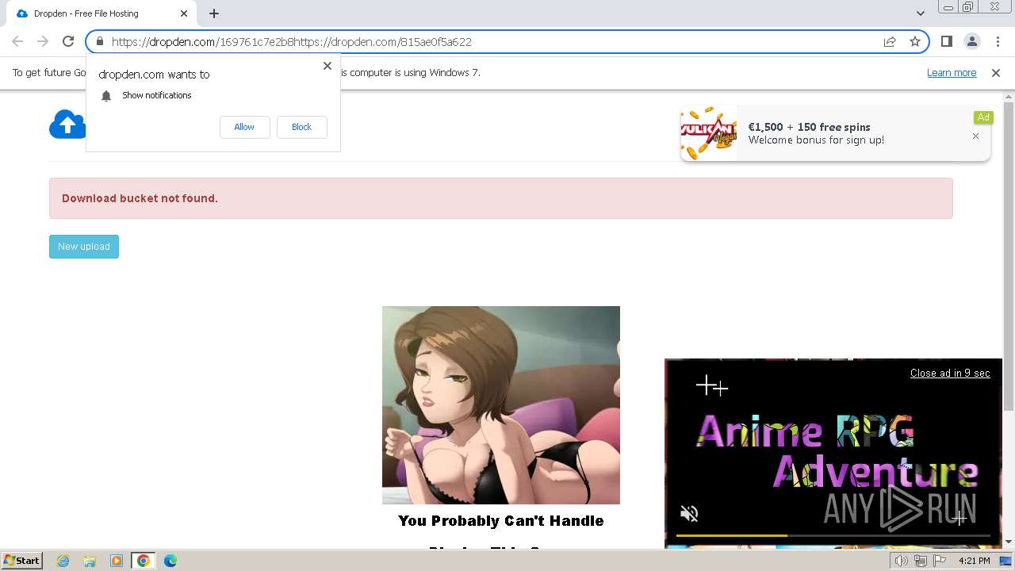1015x571 pixels.
Task: Click the browser Forward arrow
Action: [x=43, y=41]
